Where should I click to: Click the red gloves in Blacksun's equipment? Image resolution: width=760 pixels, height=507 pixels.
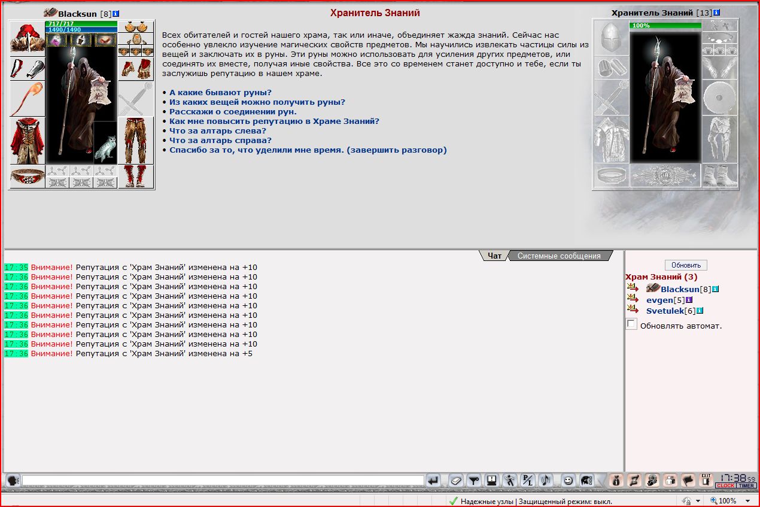point(136,69)
